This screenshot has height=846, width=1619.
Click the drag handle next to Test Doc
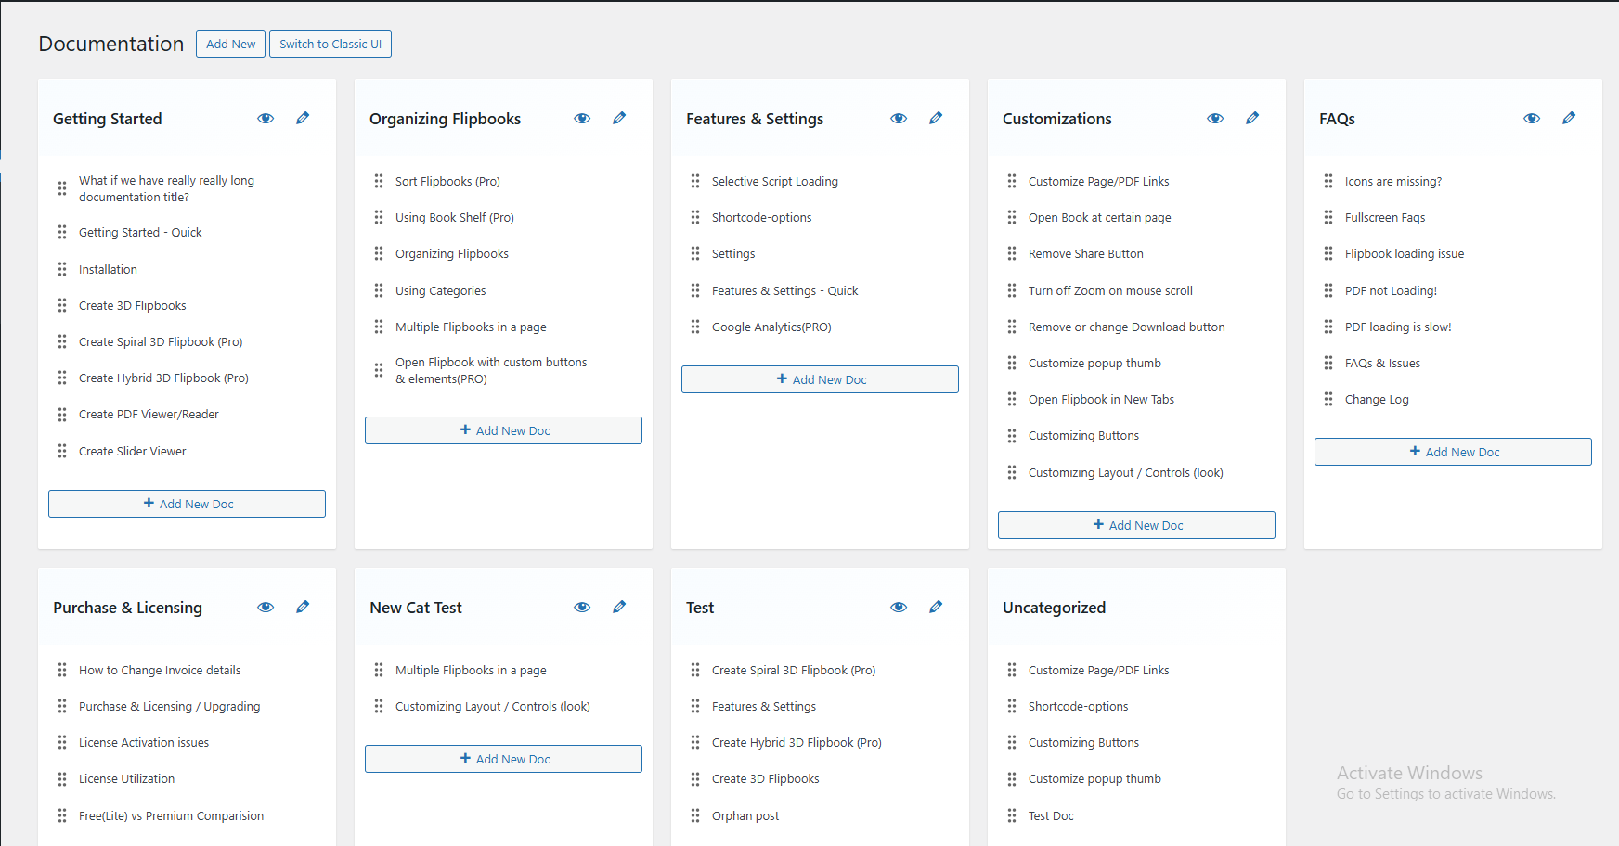point(1011,815)
